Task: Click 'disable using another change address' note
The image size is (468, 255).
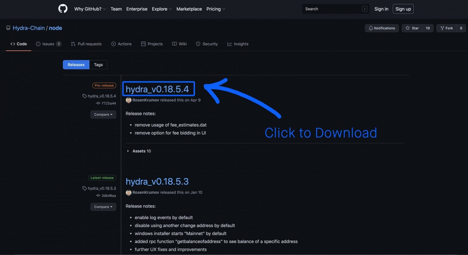Action: [x=185, y=226]
